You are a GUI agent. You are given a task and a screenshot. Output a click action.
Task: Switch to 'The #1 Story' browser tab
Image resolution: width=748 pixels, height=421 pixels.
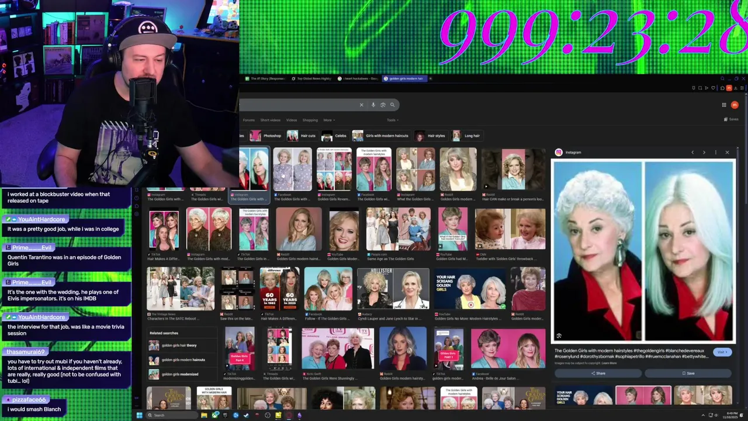pos(265,78)
